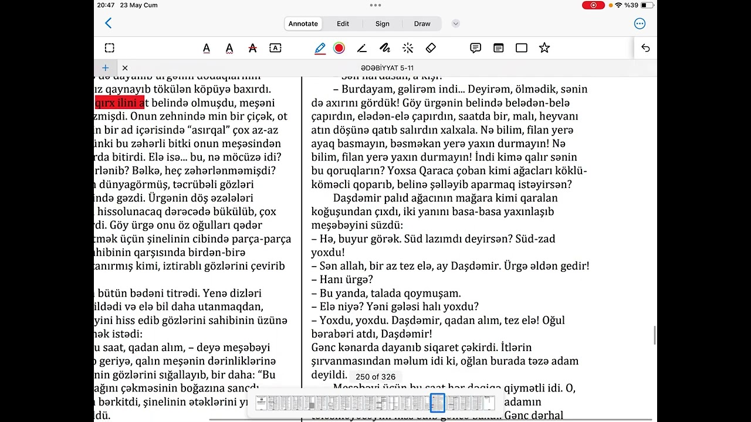Grab the vertical page scrollbar
This screenshot has width=751, height=422.
pos(655,336)
